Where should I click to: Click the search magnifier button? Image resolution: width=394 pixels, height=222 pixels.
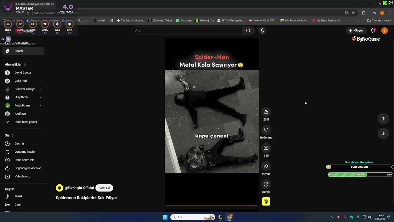pyautogui.click(x=248, y=31)
